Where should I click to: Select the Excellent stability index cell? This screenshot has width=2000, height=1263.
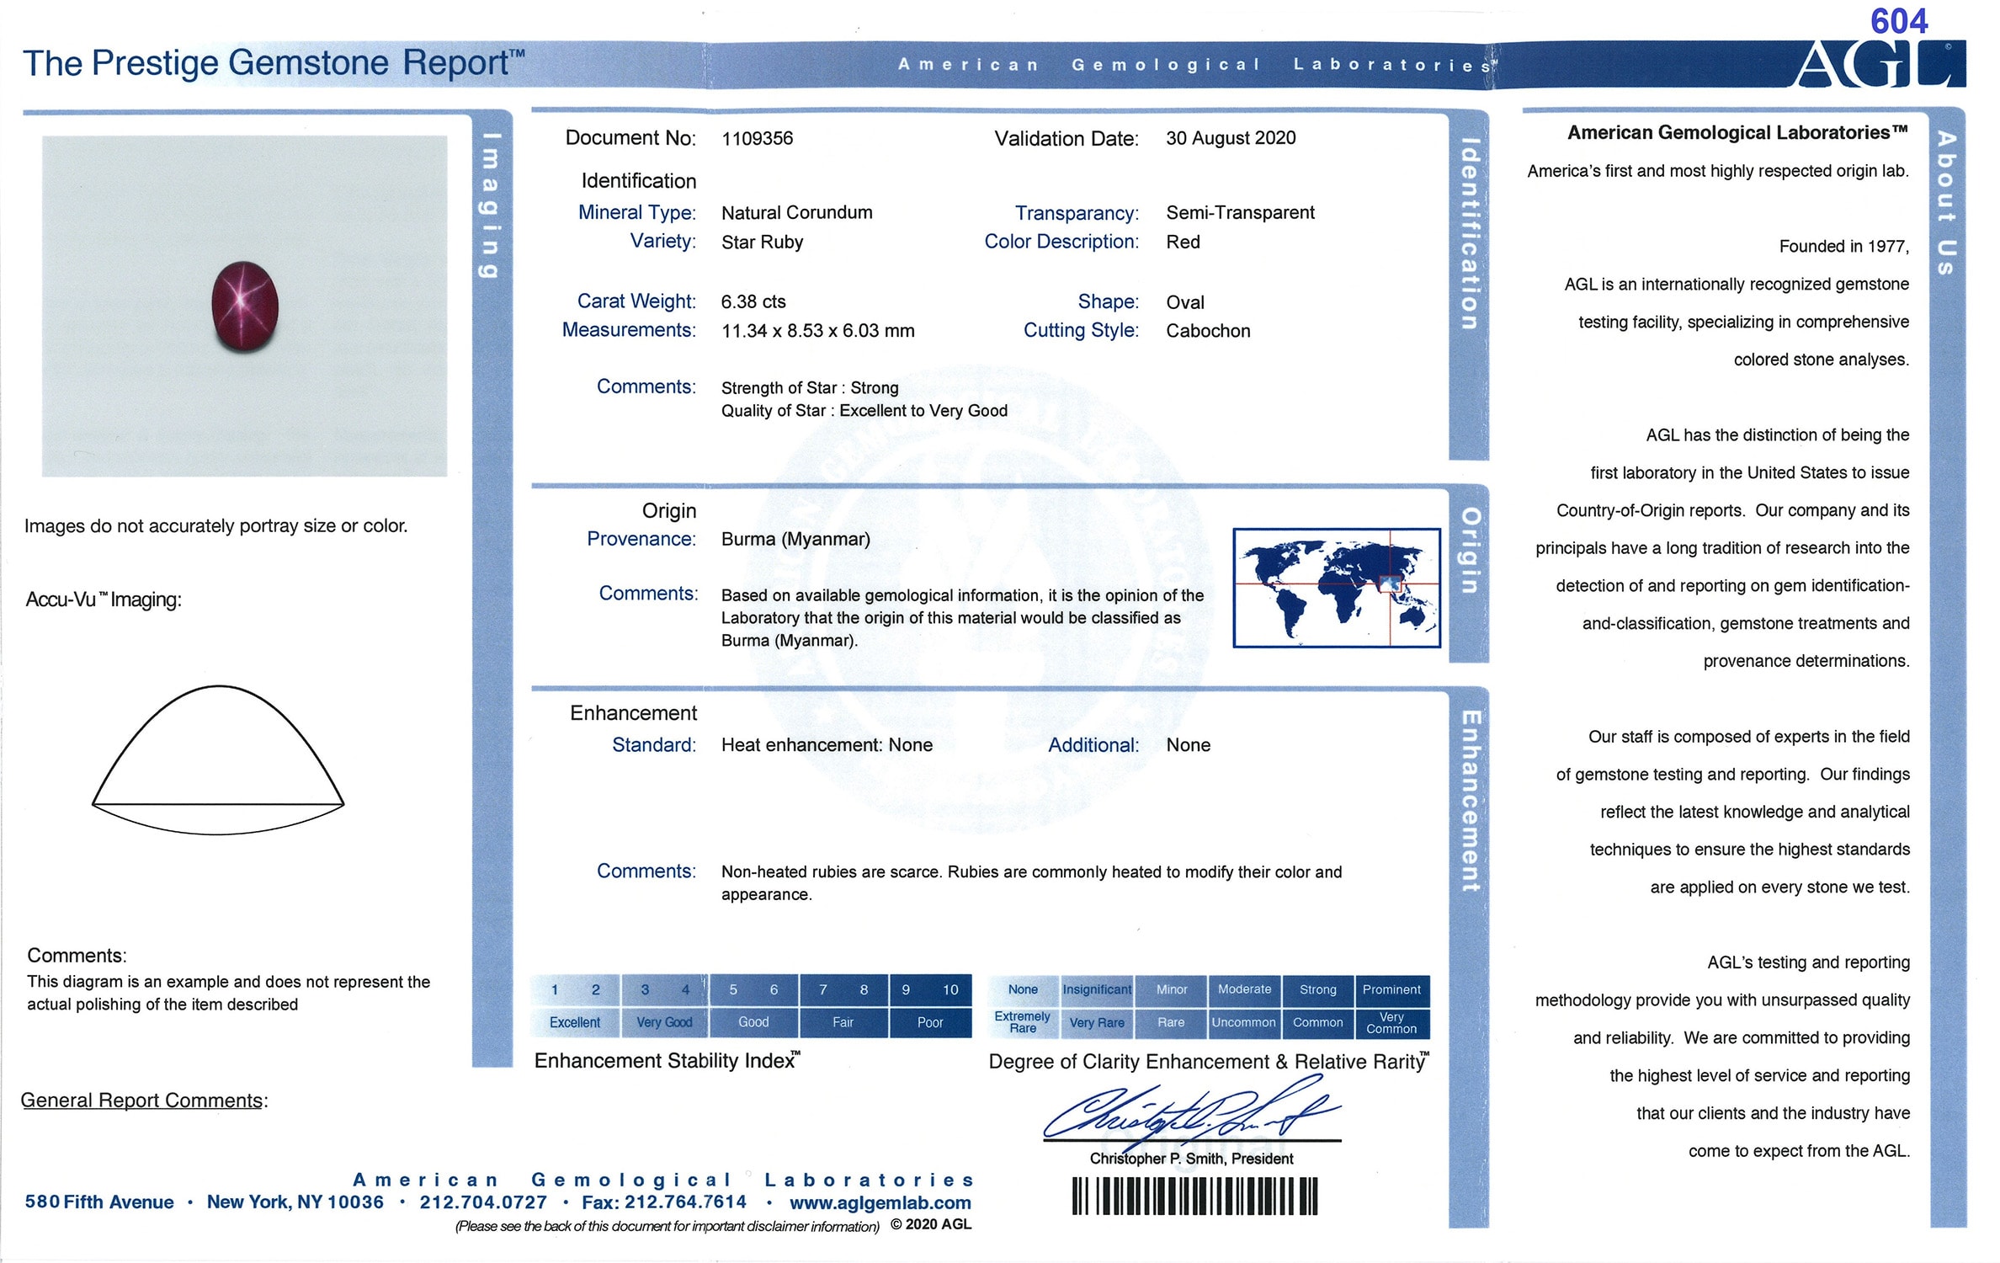click(575, 1022)
